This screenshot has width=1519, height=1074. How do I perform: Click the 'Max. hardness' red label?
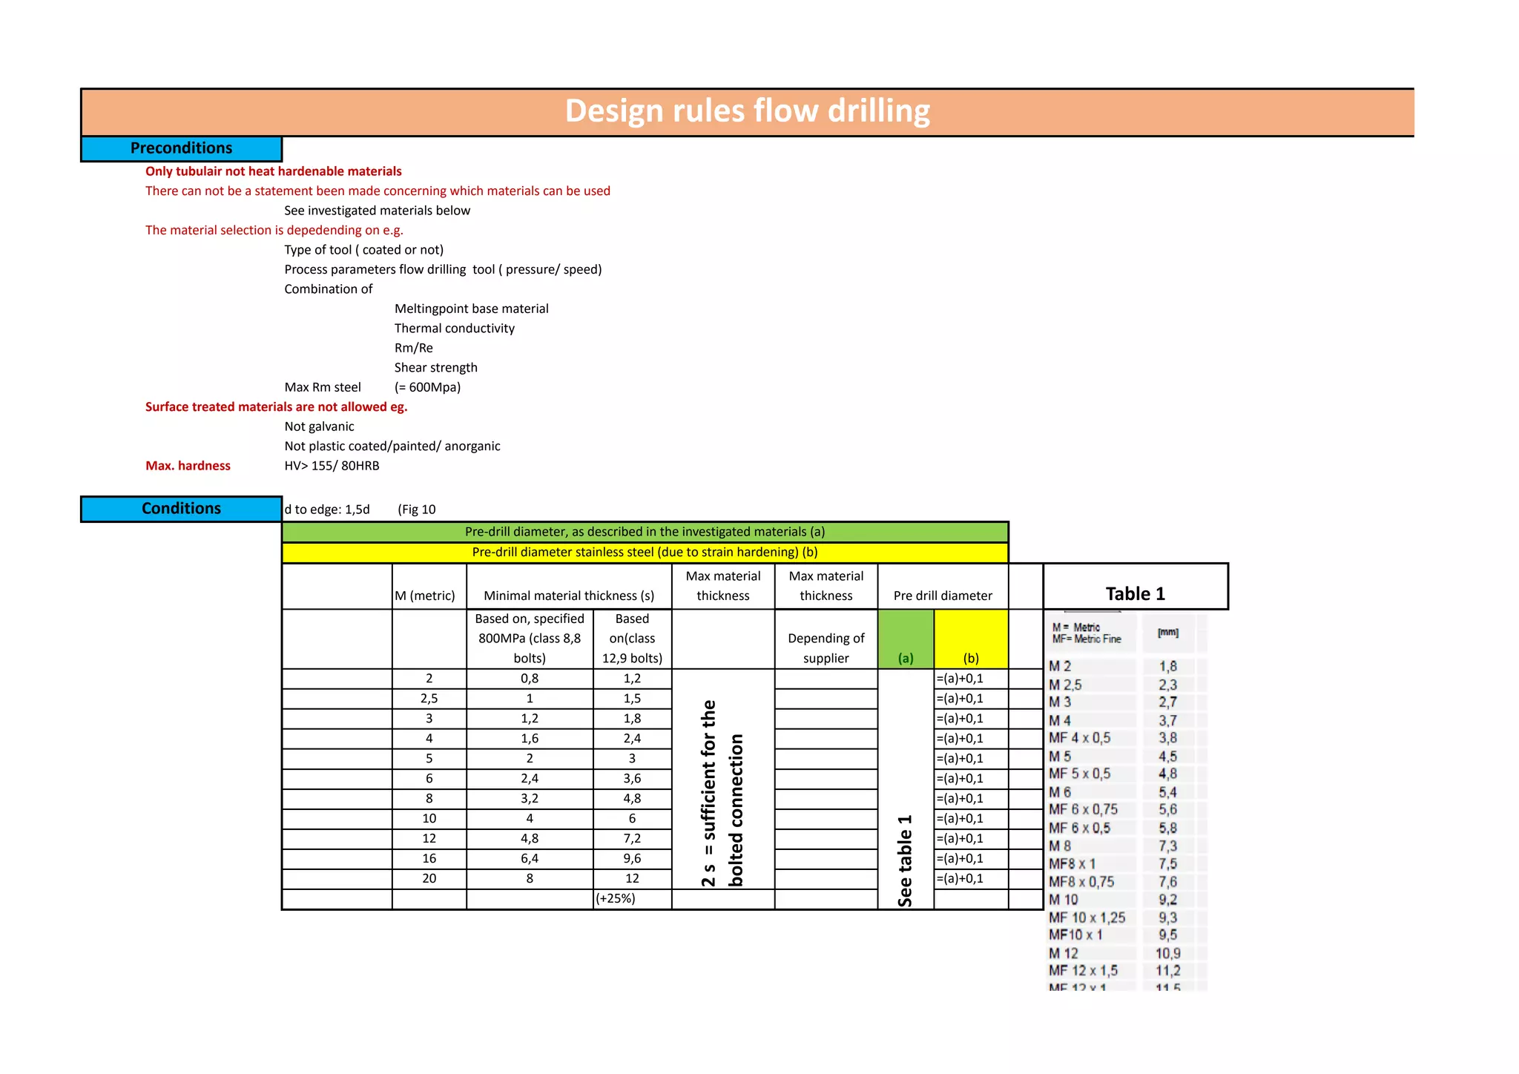[188, 466]
